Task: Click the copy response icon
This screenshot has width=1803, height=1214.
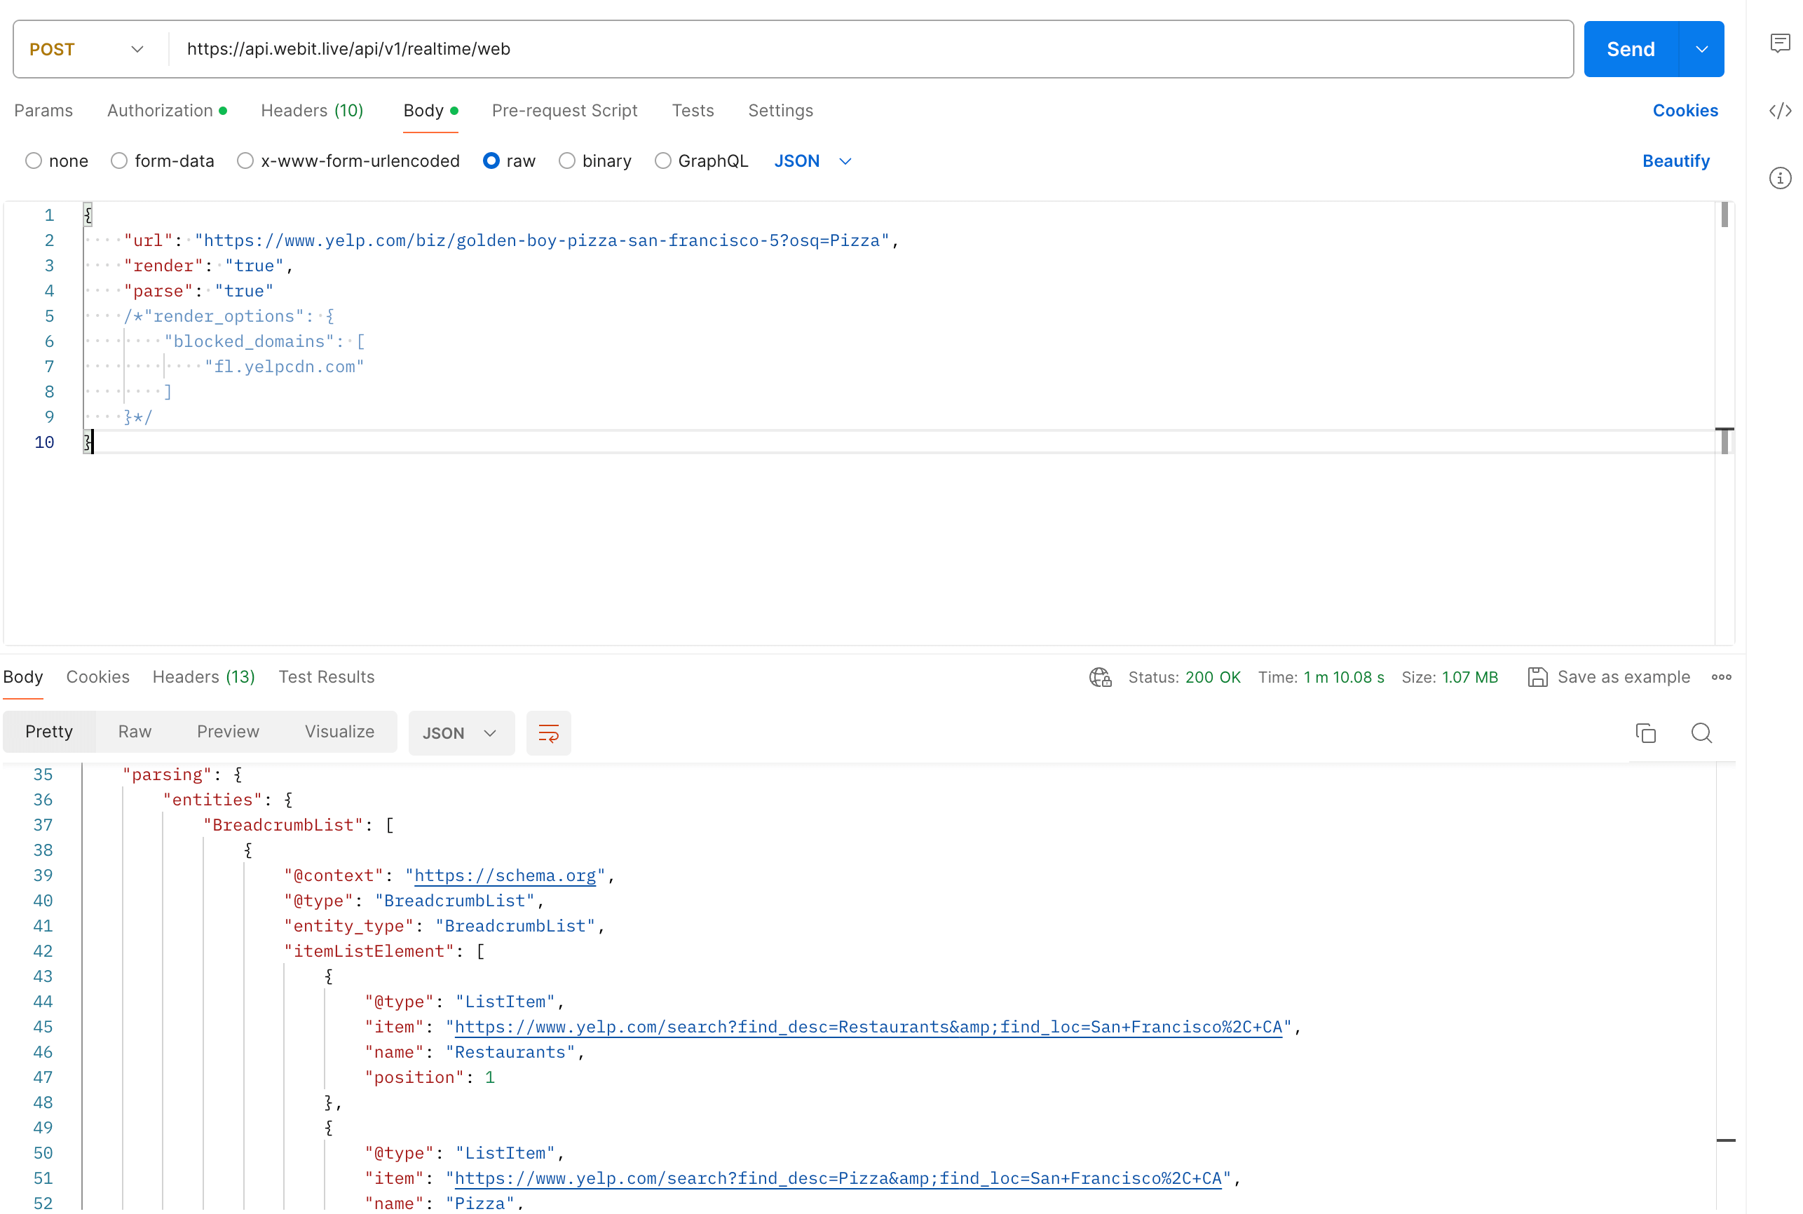Action: tap(1645, 732)
